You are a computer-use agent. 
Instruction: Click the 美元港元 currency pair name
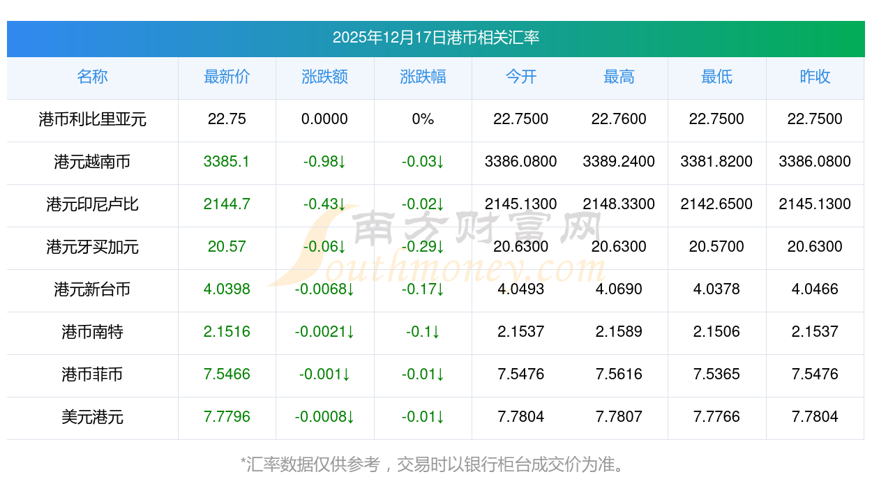[92, 417]
